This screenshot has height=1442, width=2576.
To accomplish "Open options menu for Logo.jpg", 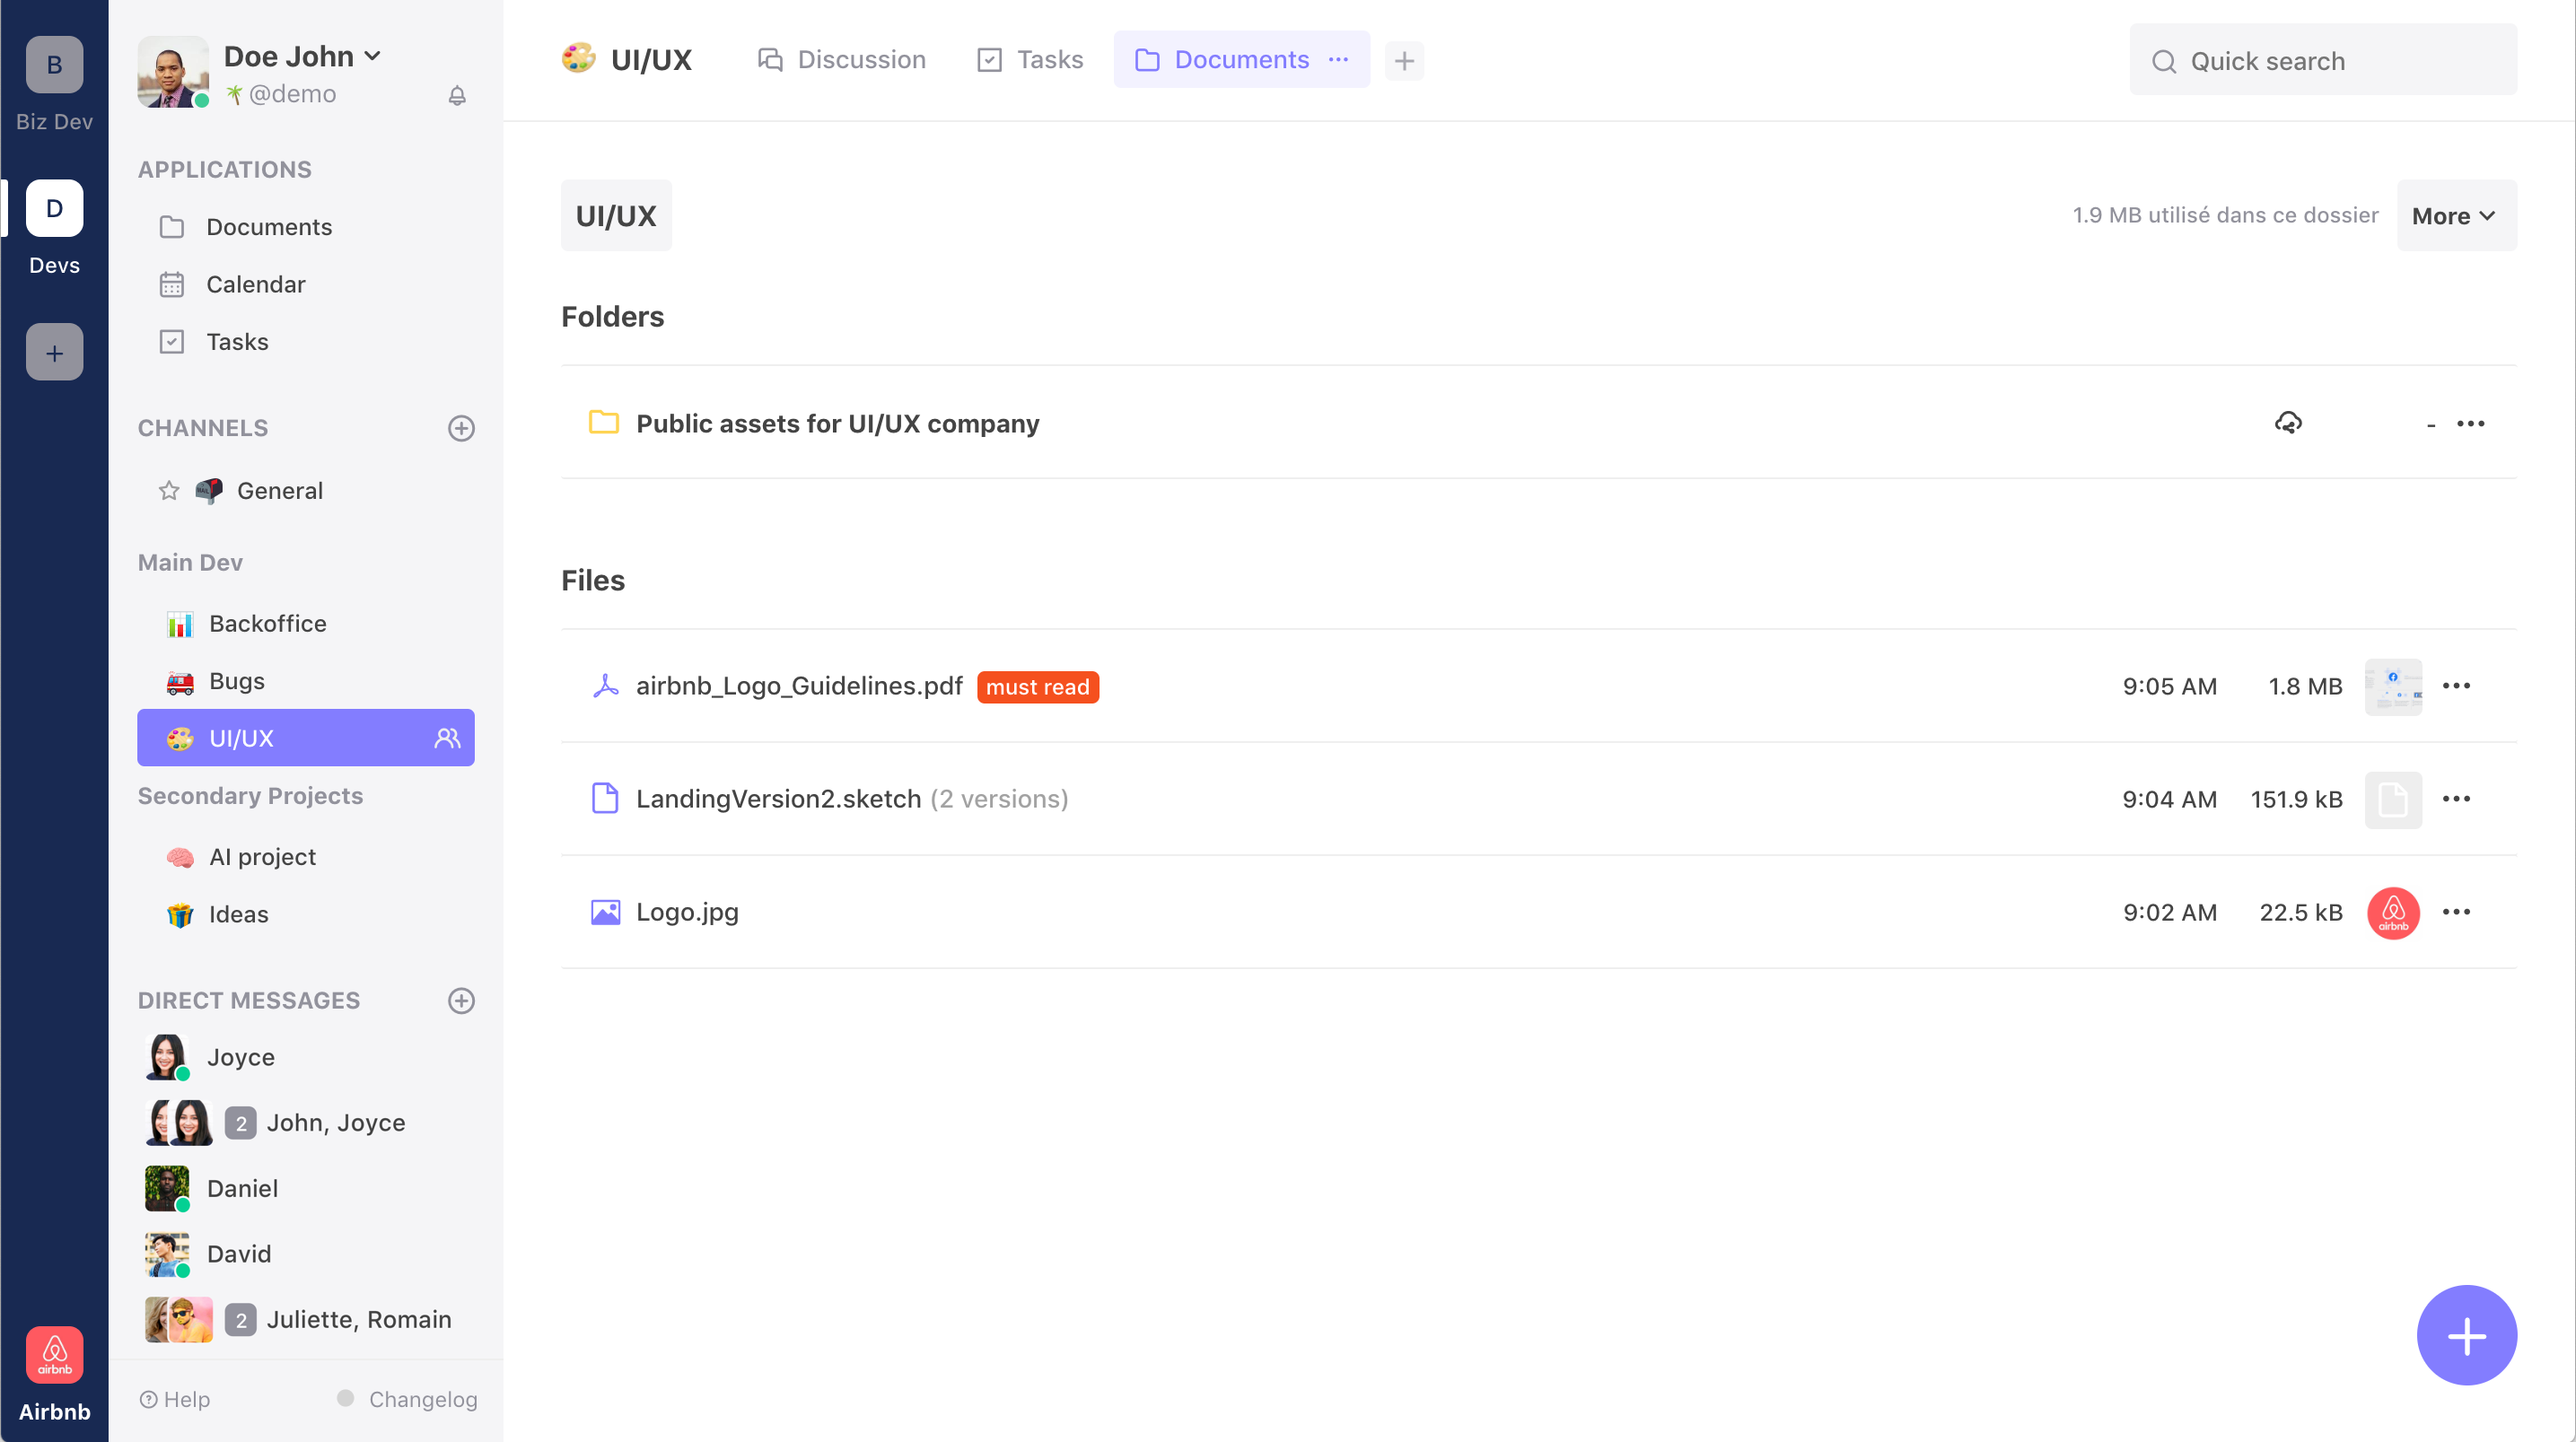I will [x=2456, y=912].
